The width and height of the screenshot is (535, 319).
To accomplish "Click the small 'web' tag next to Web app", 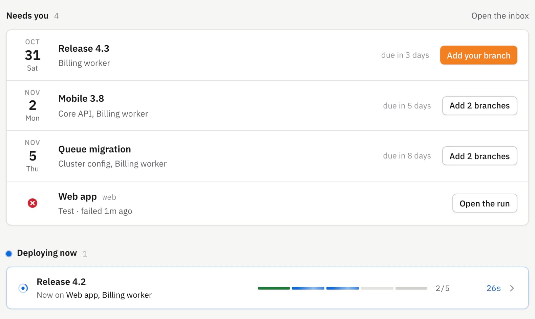I will coord(109,197).
